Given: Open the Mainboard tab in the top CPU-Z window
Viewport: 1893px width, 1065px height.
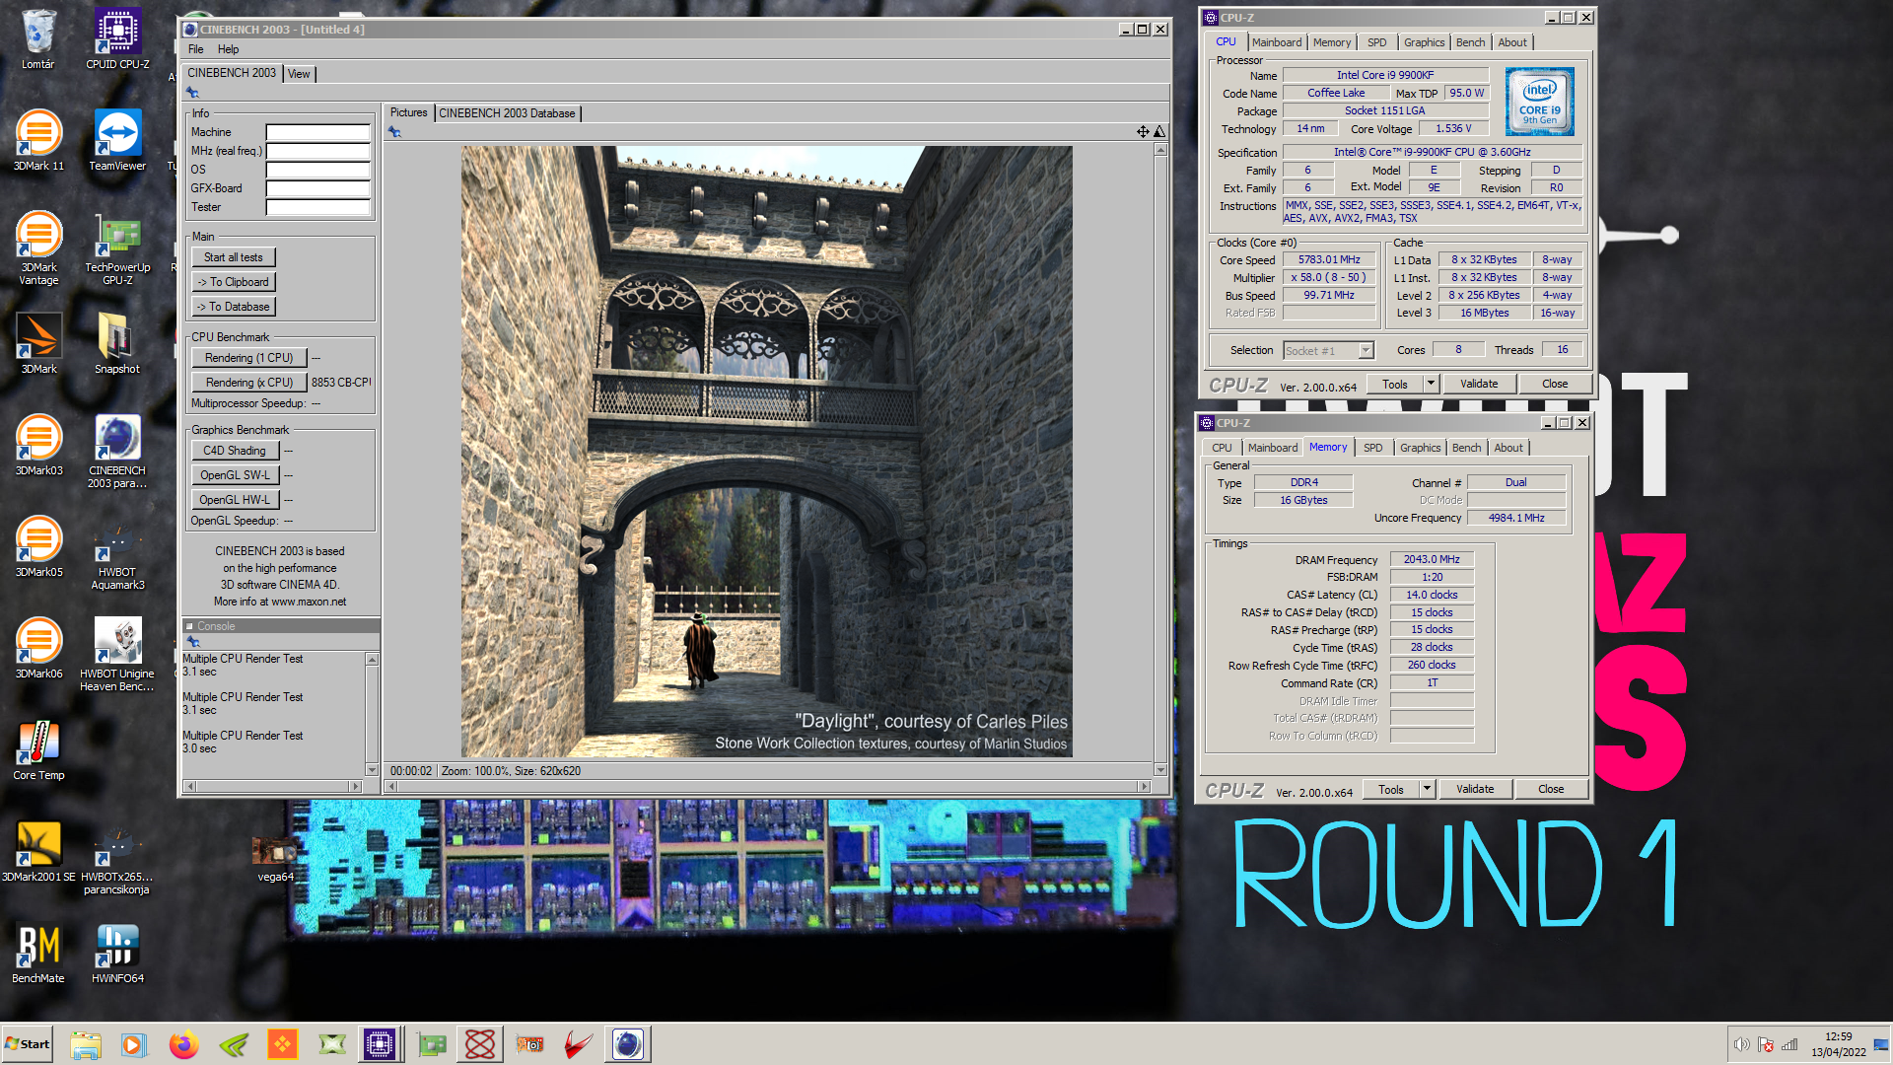Looking at the screenshot, I should 1276,42.
